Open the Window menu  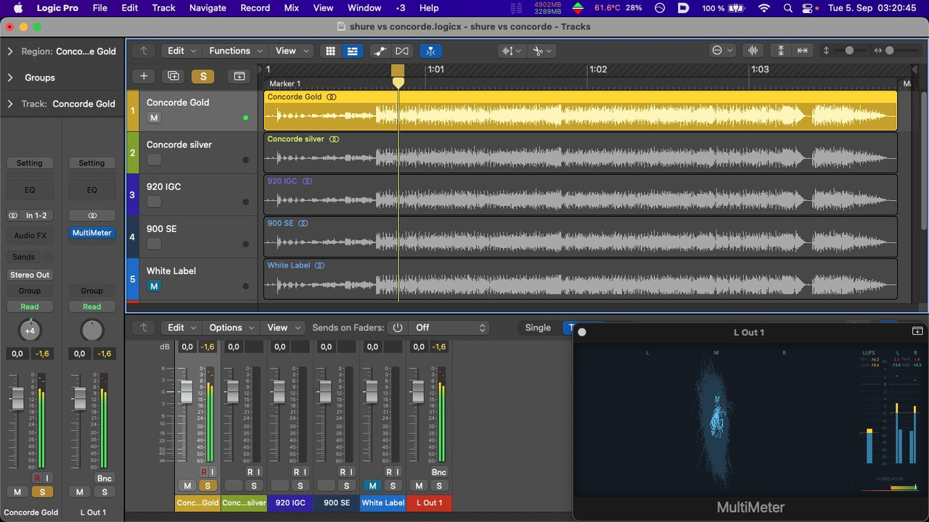pos(364,8)
